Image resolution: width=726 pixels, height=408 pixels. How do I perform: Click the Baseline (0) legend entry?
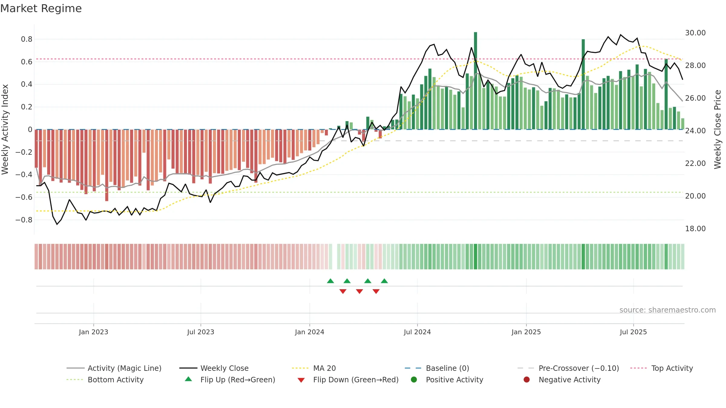pyautogui.click(x=437, y=368)
